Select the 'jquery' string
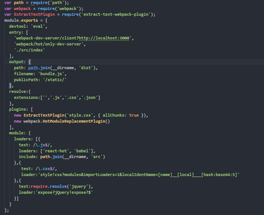Viewport: 264px width, 215px height. (x=79, y=186)
